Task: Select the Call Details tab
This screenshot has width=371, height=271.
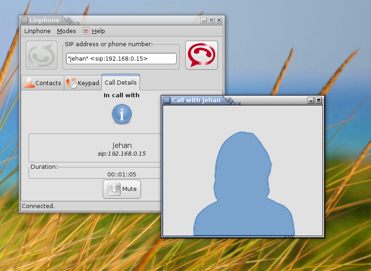Action: [x=120, y=82]
